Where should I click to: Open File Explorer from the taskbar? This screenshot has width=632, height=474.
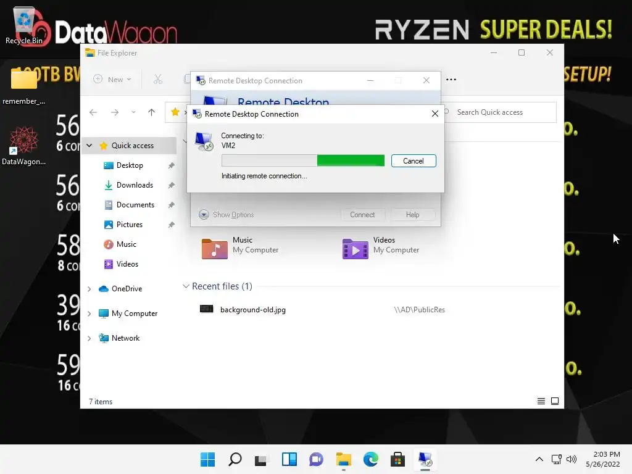click(x=343, y=459)
